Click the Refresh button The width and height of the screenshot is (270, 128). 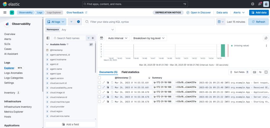(x=258, y=22)
